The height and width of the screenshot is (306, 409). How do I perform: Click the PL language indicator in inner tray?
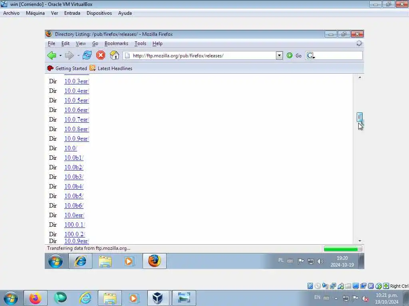click(281, 260)
